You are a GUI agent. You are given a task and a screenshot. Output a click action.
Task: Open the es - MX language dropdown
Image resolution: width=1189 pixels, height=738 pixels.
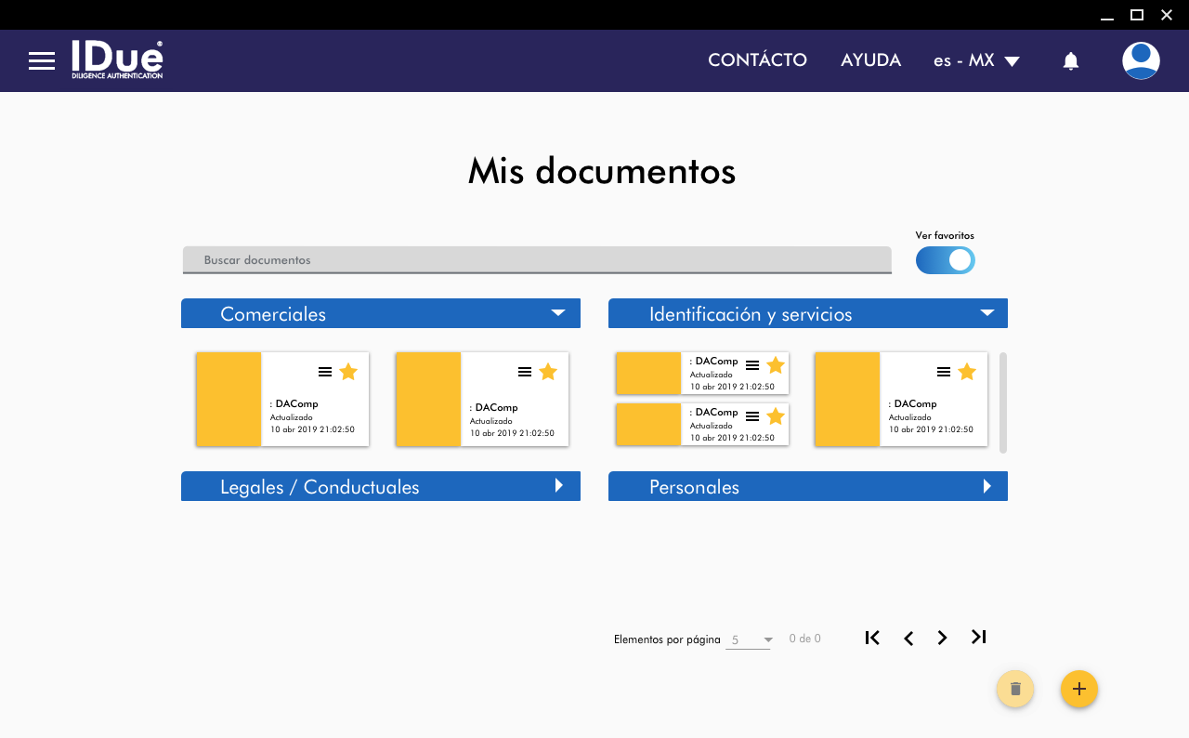pos(976,60)
